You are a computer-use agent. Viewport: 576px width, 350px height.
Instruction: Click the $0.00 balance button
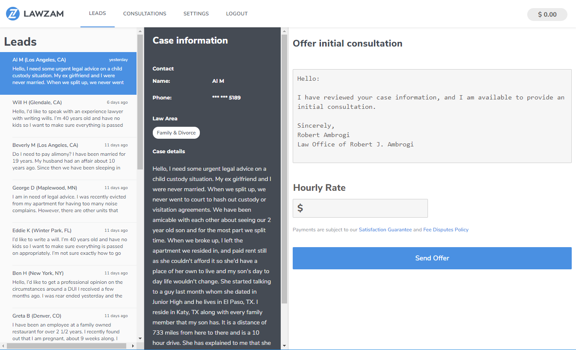coord(547,15)
